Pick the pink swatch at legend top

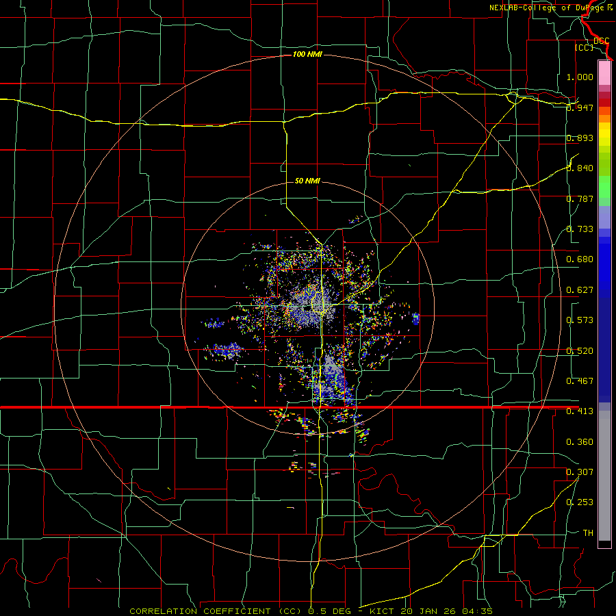tap(604, 73)
